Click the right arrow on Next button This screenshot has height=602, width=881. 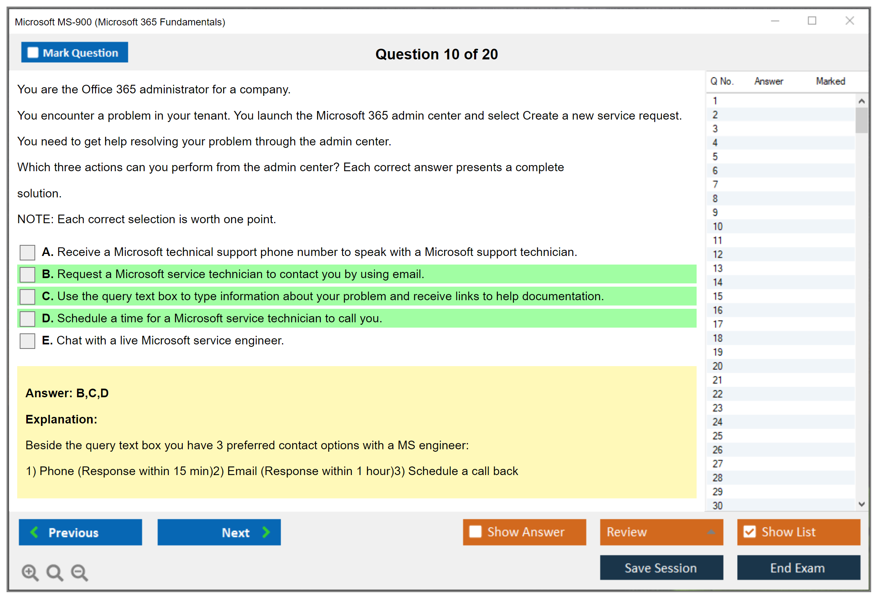(x=266, y=532)
